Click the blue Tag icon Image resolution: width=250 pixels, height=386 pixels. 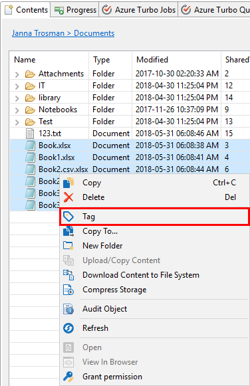coord(68,217)
